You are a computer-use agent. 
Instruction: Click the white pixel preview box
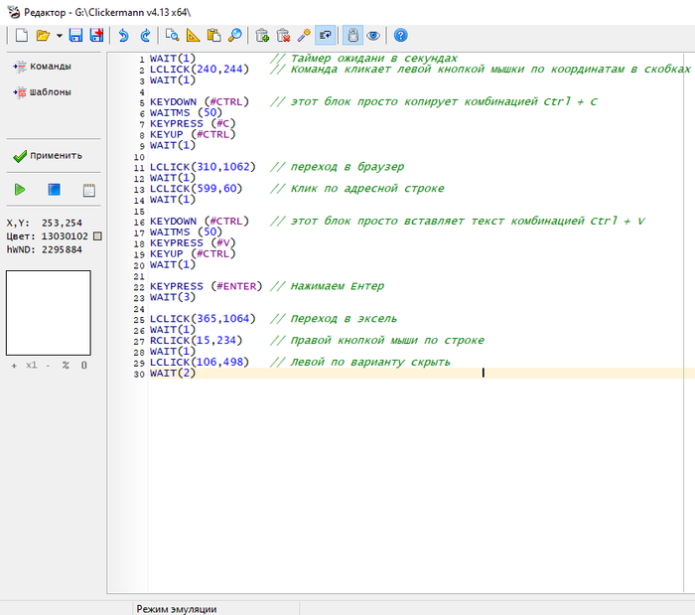(49, 312)
